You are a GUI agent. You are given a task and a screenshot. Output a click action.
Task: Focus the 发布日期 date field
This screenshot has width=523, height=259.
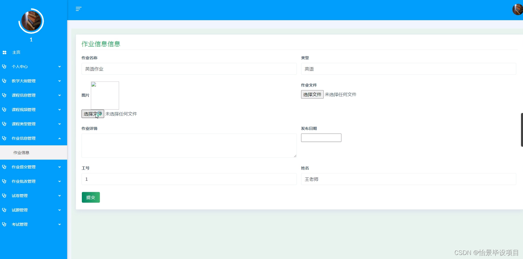(321, 138)
